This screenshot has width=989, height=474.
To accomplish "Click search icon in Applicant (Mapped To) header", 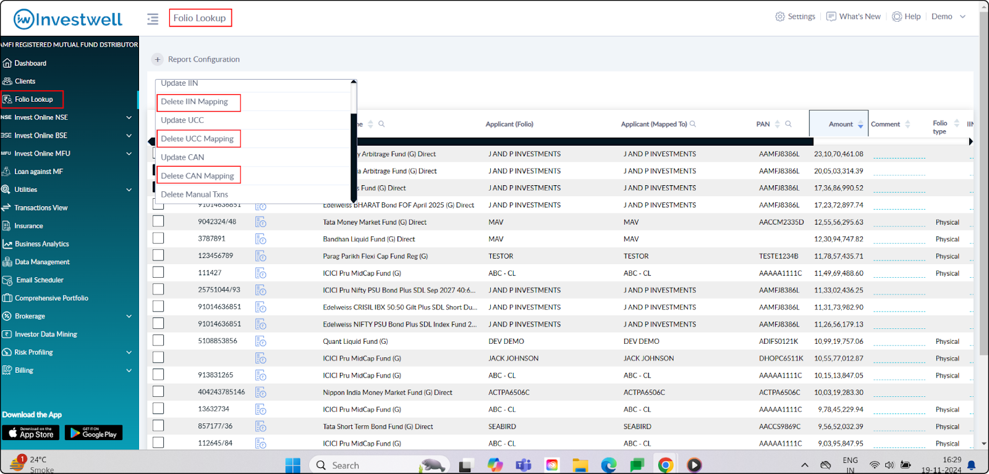I will [693, 124].
